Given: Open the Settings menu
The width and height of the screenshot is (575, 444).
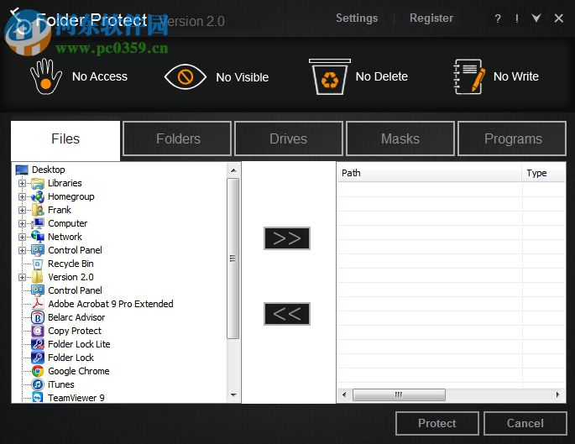Looking at the screenshot, I should 357,18.
